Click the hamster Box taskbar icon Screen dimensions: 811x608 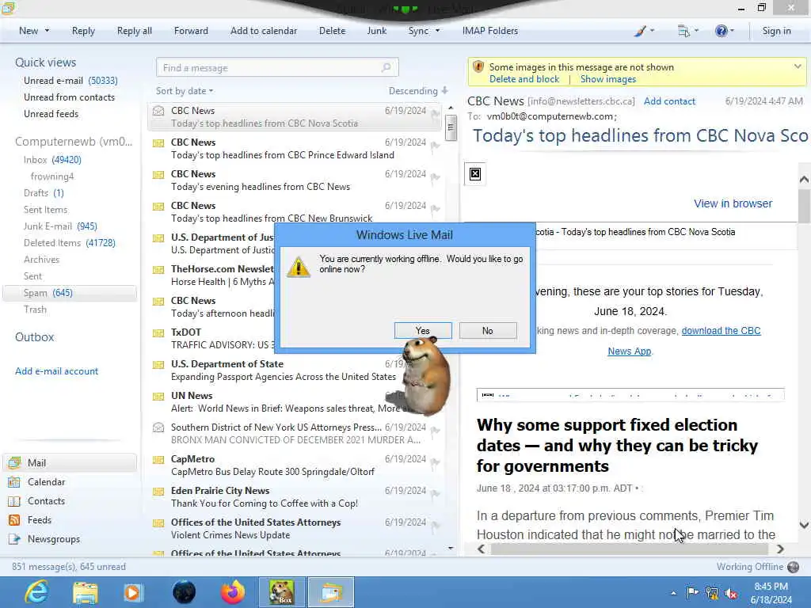pyautogui.click(x=281, y=592)
